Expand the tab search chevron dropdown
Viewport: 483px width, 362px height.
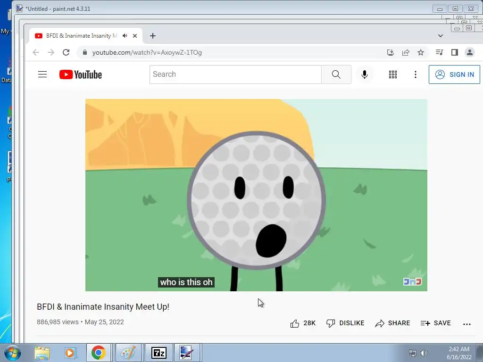click(441, 36)
